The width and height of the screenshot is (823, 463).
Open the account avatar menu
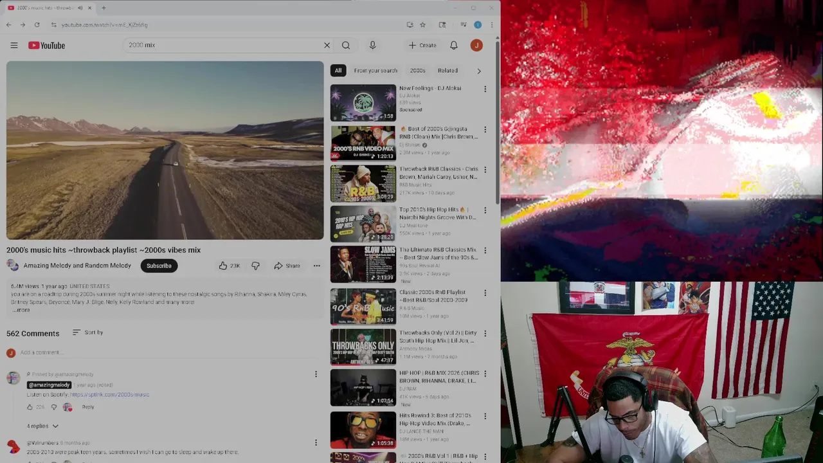coord(476,45)
